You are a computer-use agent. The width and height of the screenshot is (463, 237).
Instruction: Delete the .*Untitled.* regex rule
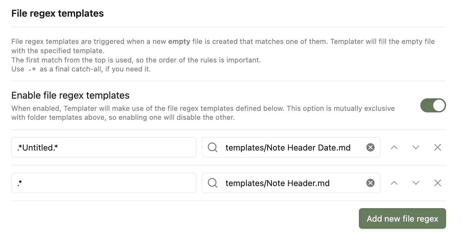(x=437, y=147)
